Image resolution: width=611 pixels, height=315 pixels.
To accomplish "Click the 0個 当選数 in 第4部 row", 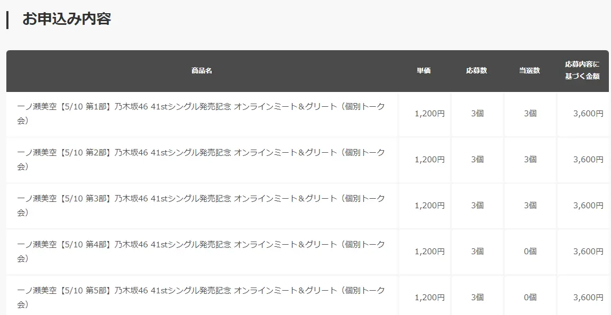I will click(x=530, y=252).
